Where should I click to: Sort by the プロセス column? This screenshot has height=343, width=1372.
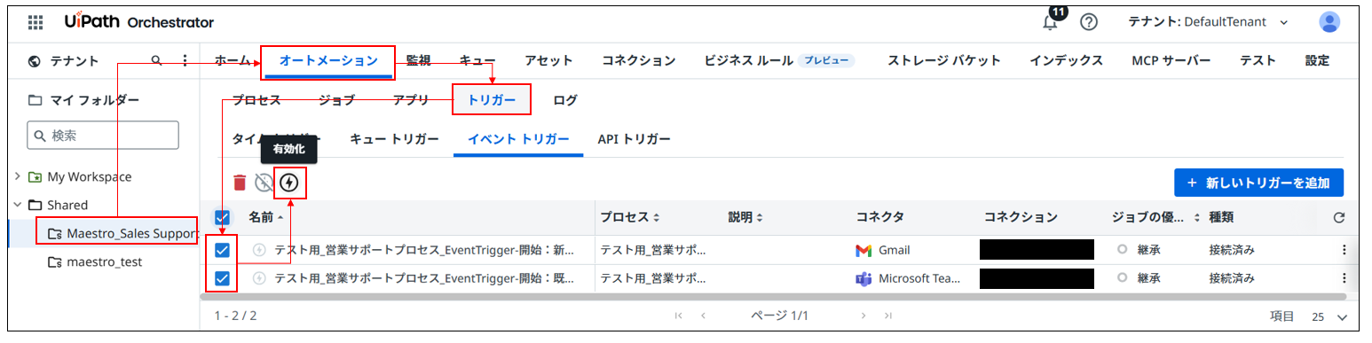(x=630, y=217)
